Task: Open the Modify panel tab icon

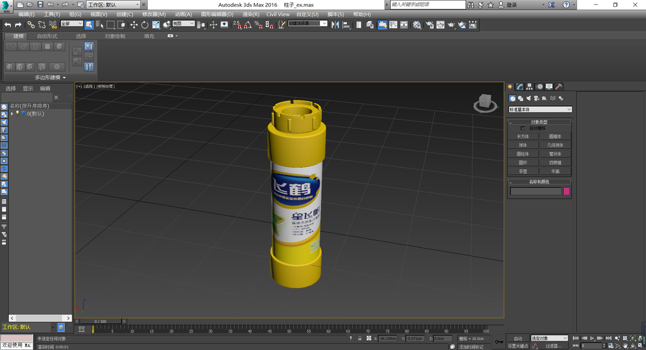Action: 520,87
